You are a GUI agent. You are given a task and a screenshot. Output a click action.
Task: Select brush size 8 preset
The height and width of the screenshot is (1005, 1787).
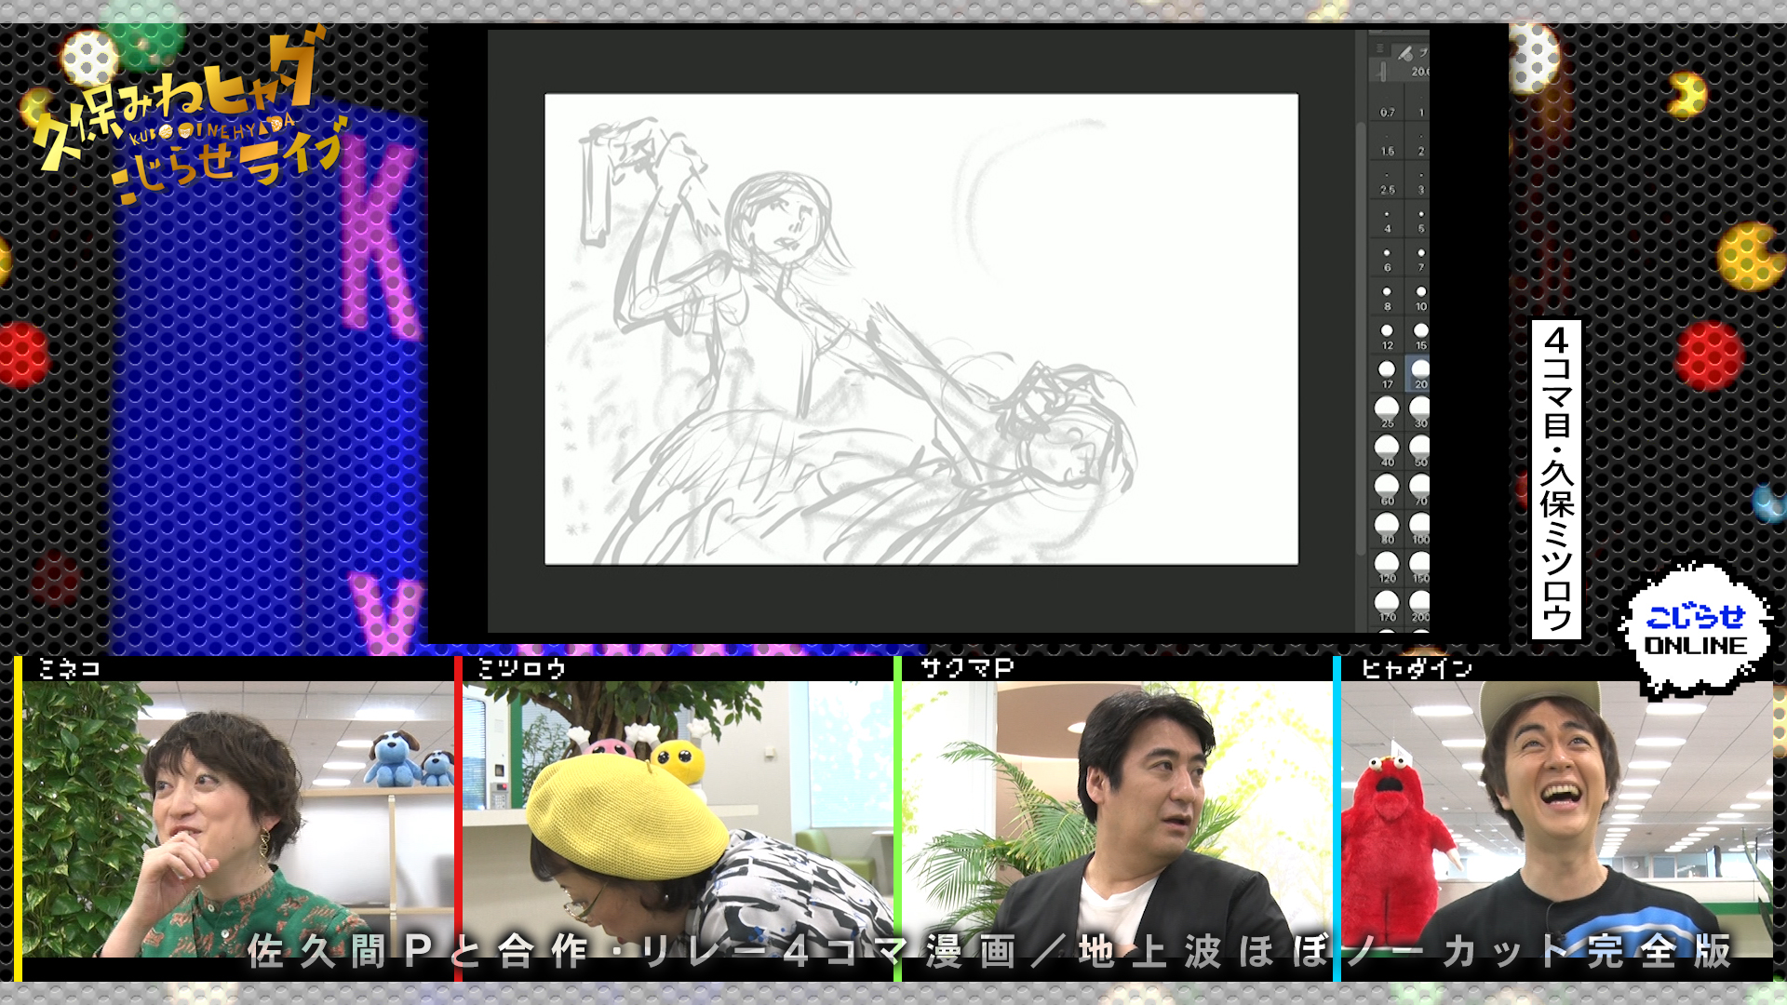pos(1387,297)
